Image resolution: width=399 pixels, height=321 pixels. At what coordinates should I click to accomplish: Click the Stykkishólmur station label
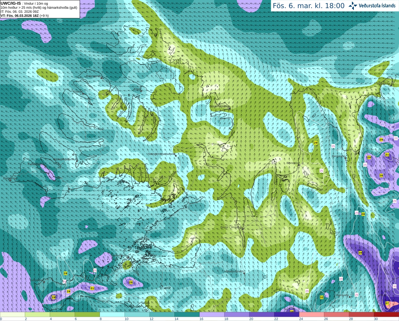click(119, 255)
